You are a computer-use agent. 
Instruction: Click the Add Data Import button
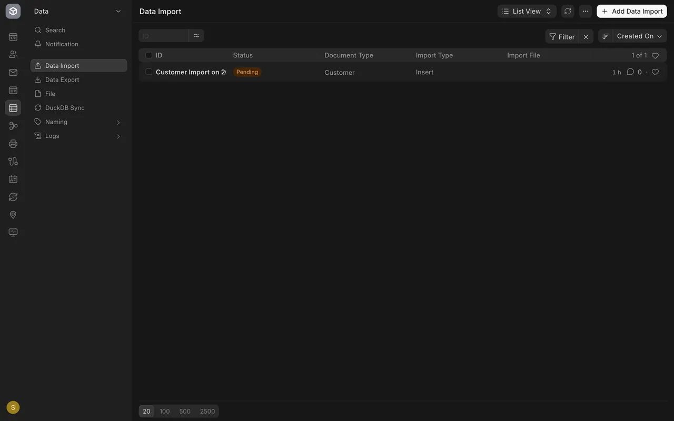tap(632, 11)
